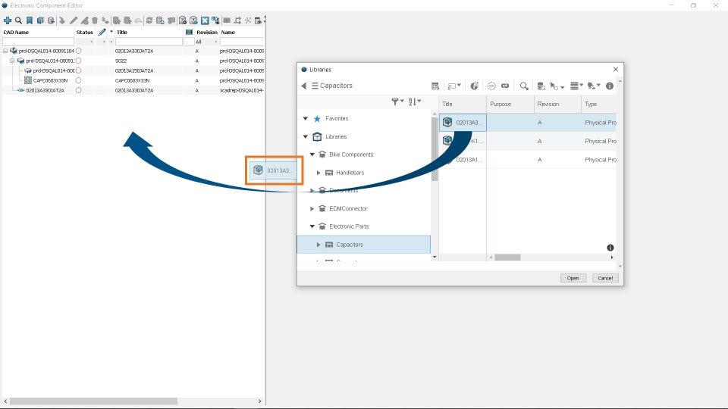Click the blue bookmark icon in editor toolbar
728x409 pixels.
pos(30,20)
